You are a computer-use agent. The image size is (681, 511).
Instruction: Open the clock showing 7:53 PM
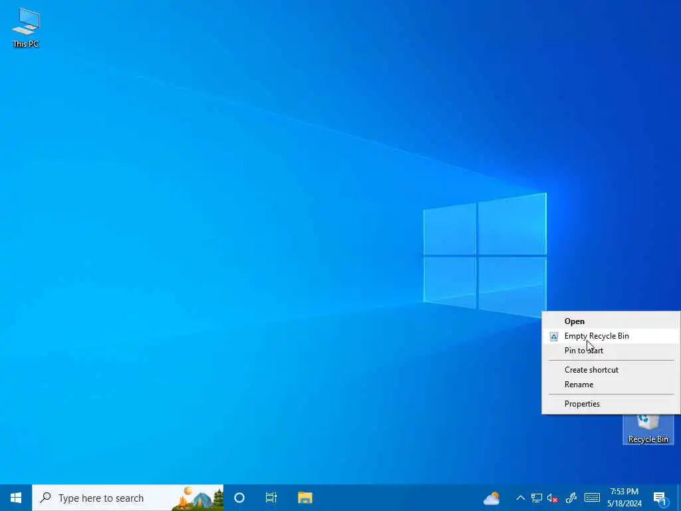coord(624,498)
